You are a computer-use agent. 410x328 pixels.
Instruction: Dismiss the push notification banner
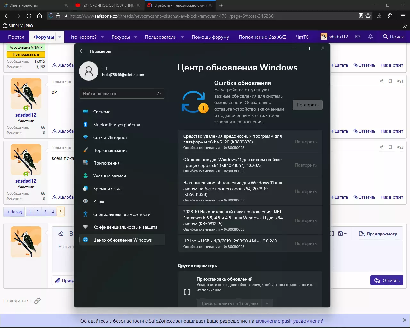point(404,320)
